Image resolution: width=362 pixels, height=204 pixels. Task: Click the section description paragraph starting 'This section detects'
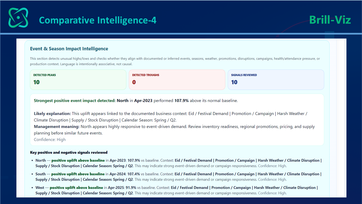pyautogui.click(x=175, y=61)
